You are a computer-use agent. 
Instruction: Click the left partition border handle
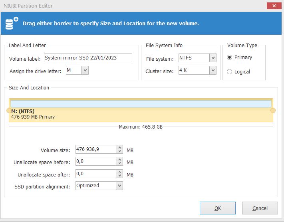click(9, 111)
